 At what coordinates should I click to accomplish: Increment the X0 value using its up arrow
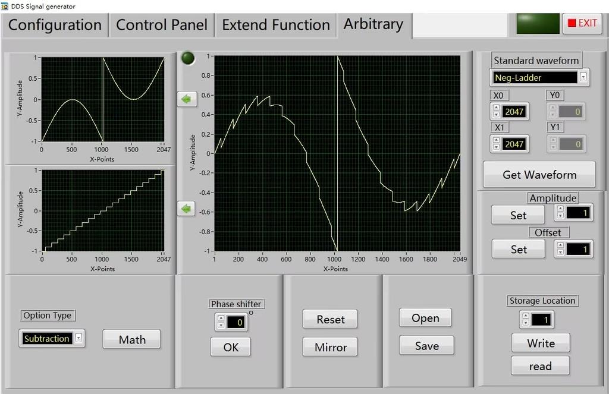495,108
